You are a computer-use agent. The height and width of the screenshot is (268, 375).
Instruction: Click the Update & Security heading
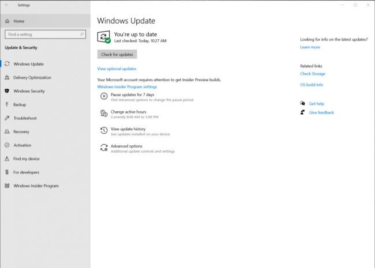[21, 47]
